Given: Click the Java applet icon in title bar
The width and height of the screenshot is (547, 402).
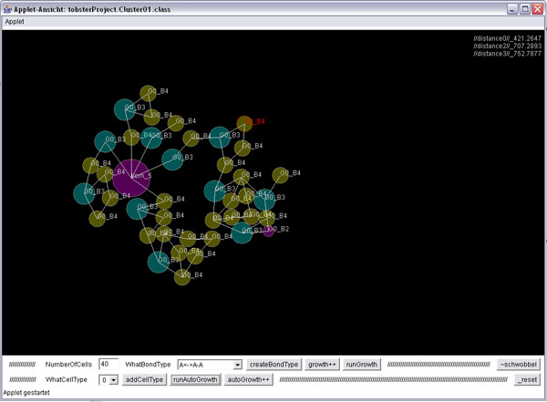Looking at the screenshot, I should (7, 9).
